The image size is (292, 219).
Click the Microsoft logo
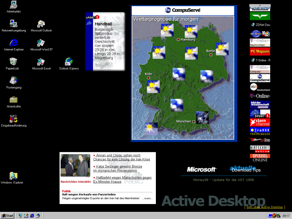[201, 169]
